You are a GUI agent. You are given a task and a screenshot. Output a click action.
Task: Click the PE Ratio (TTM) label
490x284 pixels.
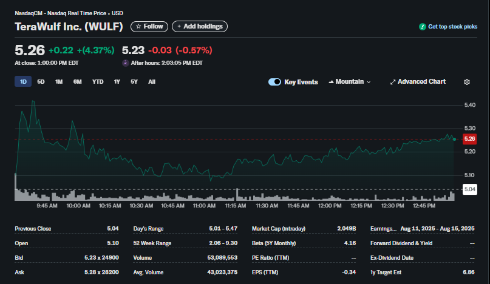click(x=270, y=258)
